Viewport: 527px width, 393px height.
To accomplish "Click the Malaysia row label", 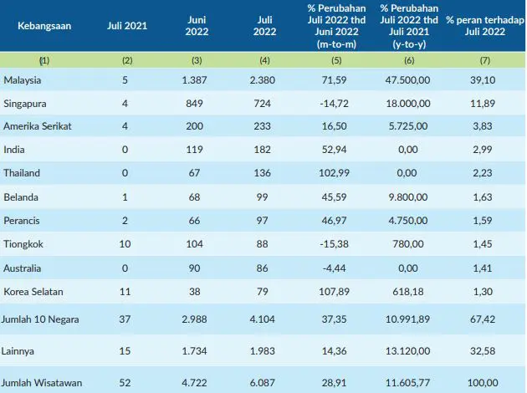I will pyautogui.click(x=22, y=80).
